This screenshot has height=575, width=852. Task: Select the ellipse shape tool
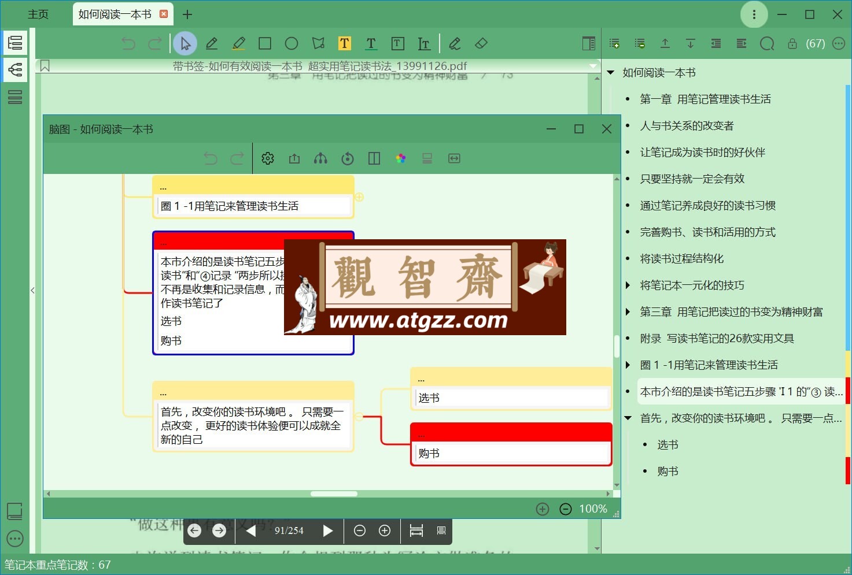[292, 43]
